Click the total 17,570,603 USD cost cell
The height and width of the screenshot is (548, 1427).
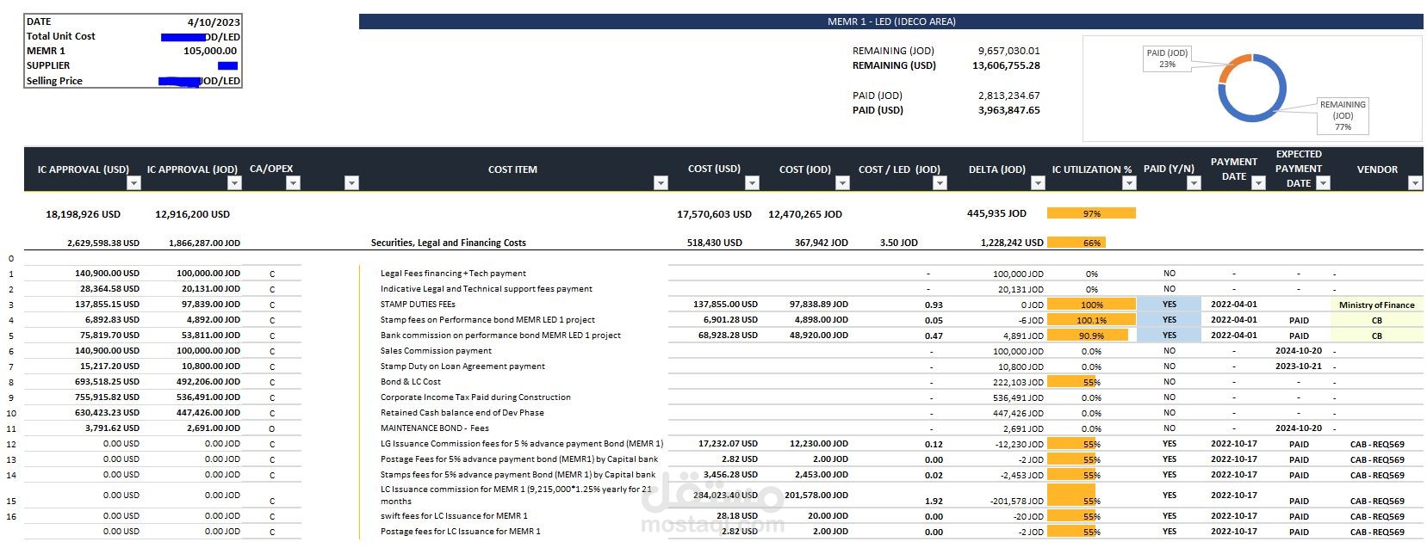pos(714,214)
